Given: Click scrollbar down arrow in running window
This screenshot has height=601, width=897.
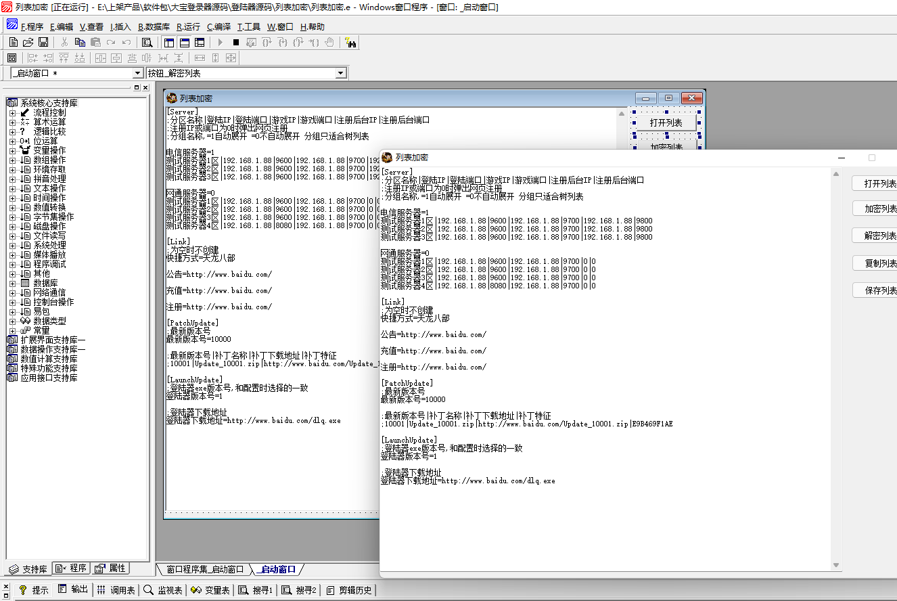Looking at the screenshot, I should 836,565.
